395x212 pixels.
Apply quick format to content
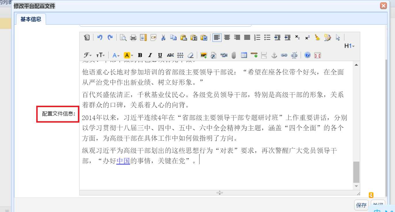point(327,38)
